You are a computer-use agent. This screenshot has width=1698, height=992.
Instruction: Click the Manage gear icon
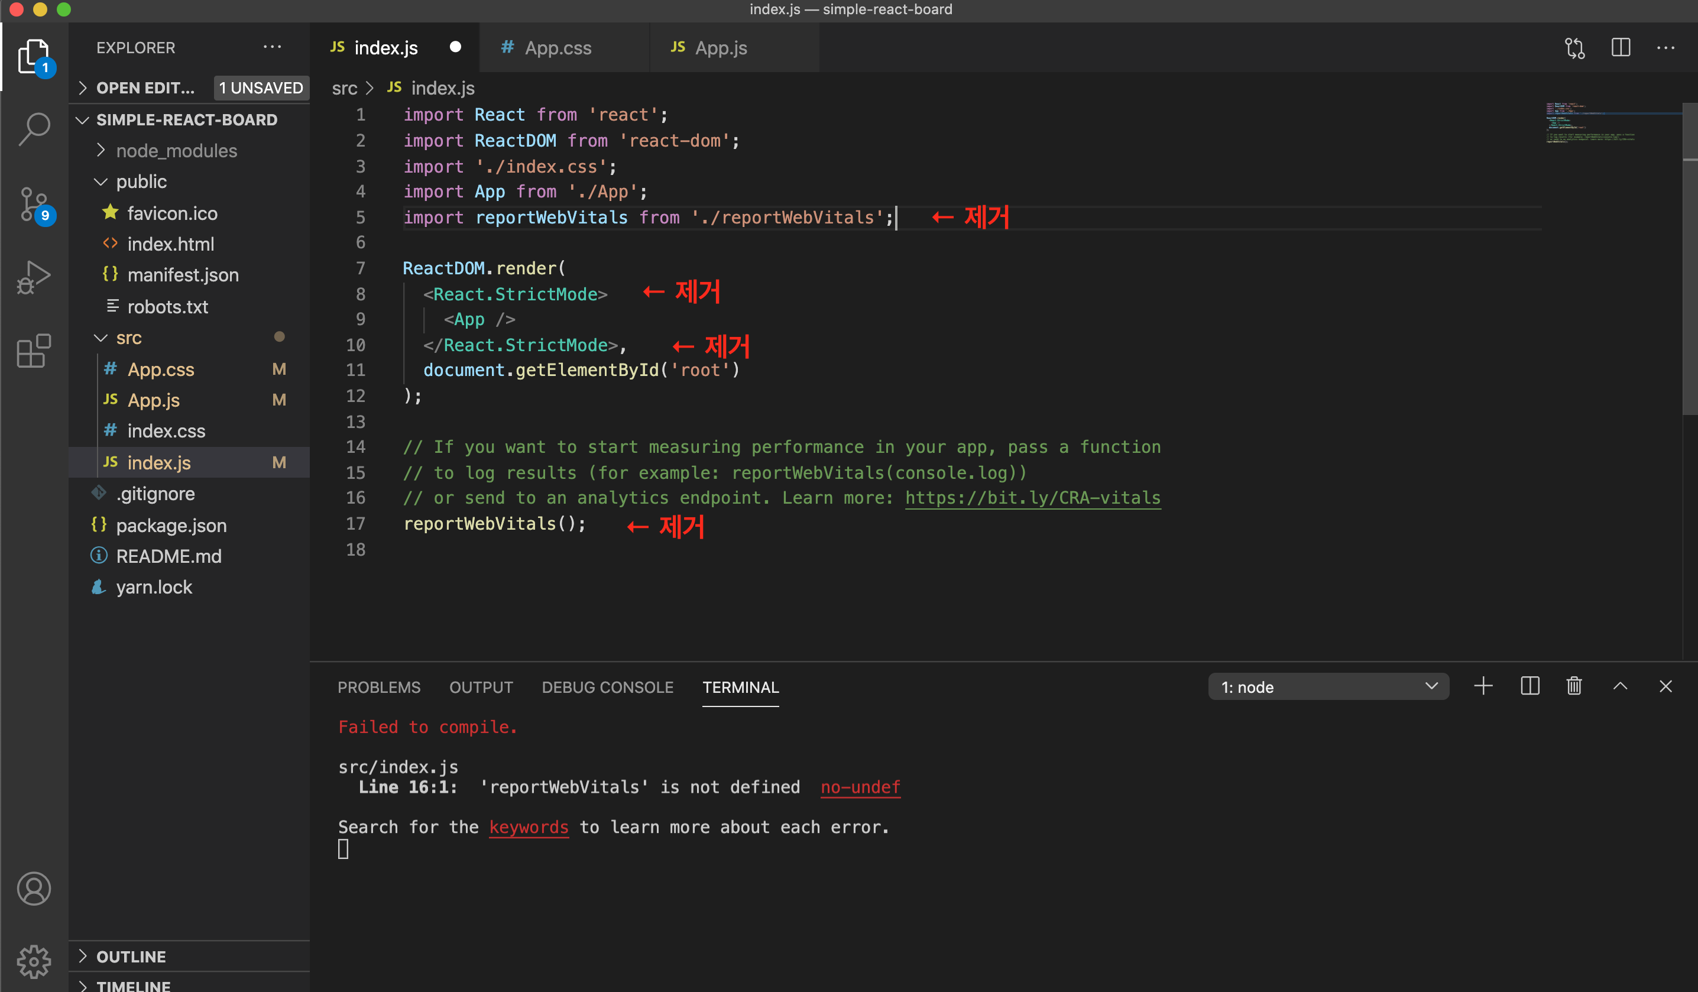coord(34,960)
